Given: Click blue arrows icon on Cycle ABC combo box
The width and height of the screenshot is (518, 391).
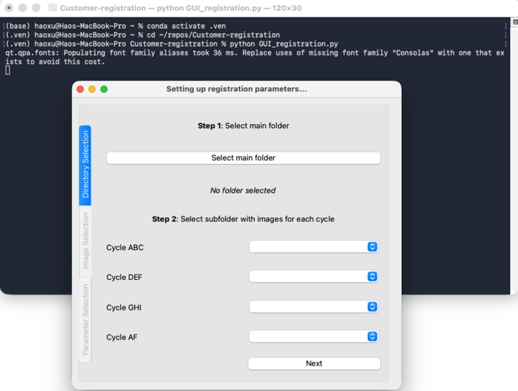Looking at the screenshot, I should (372, 247).
